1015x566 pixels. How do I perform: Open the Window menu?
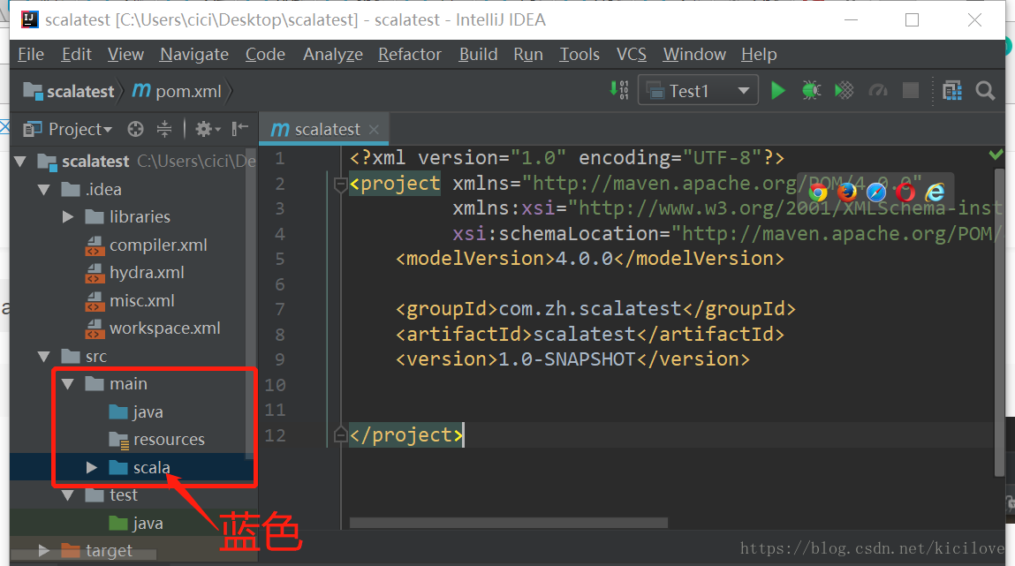694,55
